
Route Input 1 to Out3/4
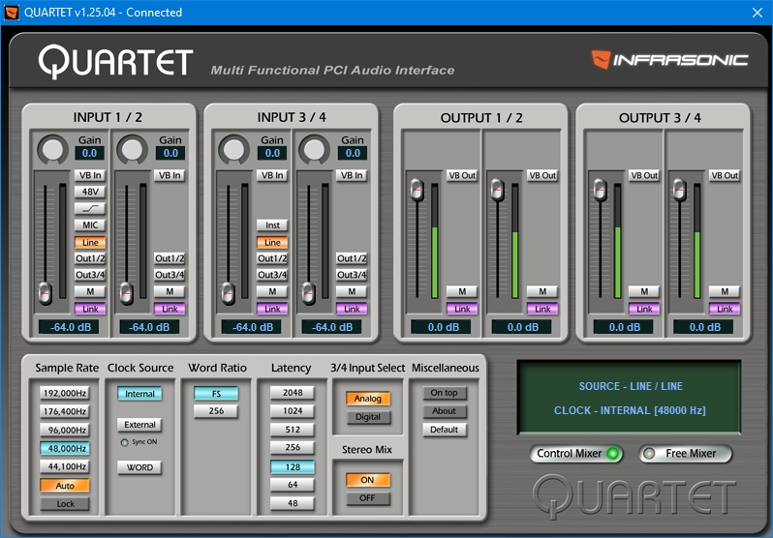click(90, 275)
